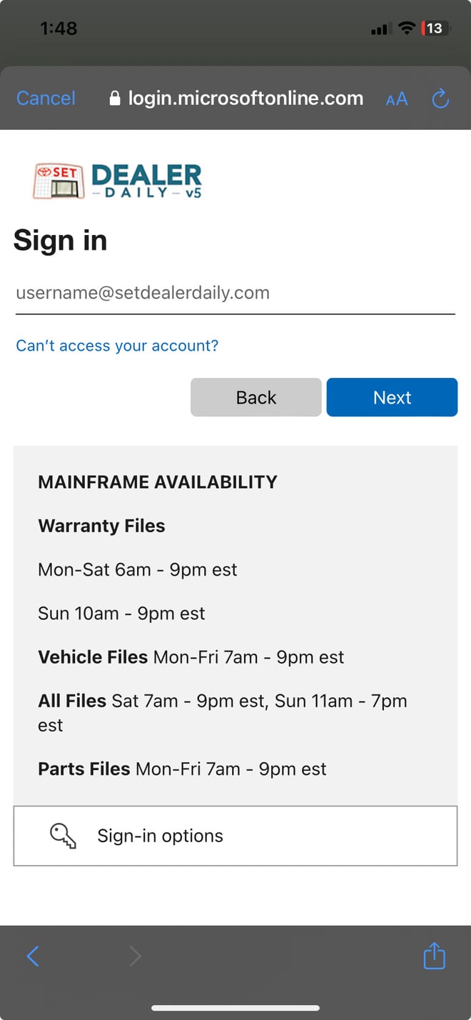Tap the login.microsoftonline.com address
This screenshot has width=471, height=1020.
(x=245, y=98)
